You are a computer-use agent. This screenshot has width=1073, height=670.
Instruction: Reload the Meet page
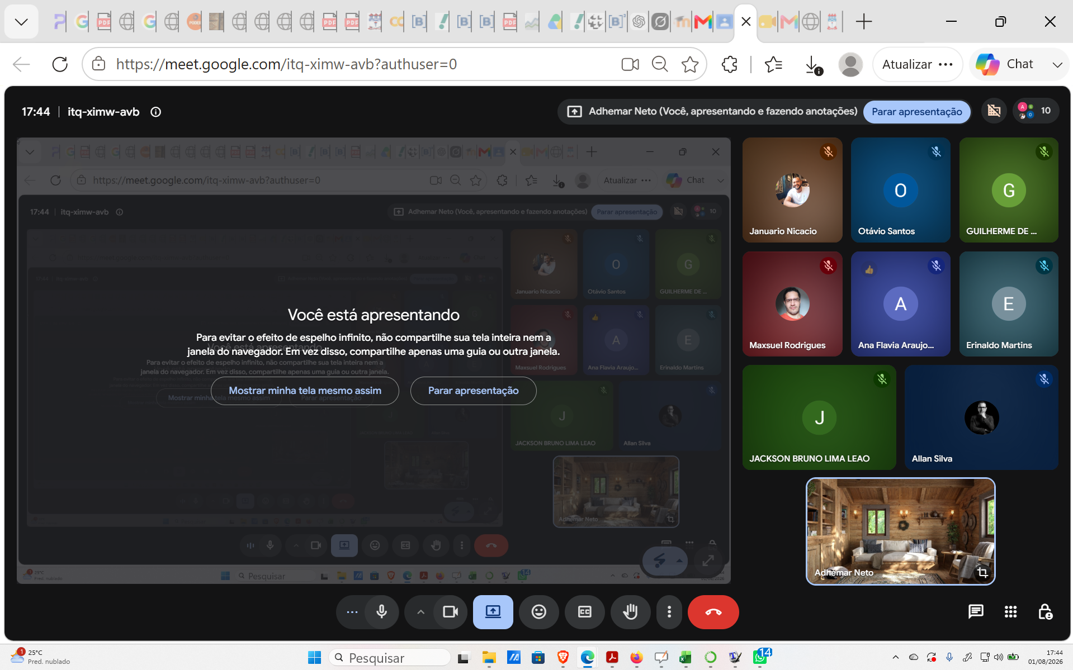click(x=60, y=64)
